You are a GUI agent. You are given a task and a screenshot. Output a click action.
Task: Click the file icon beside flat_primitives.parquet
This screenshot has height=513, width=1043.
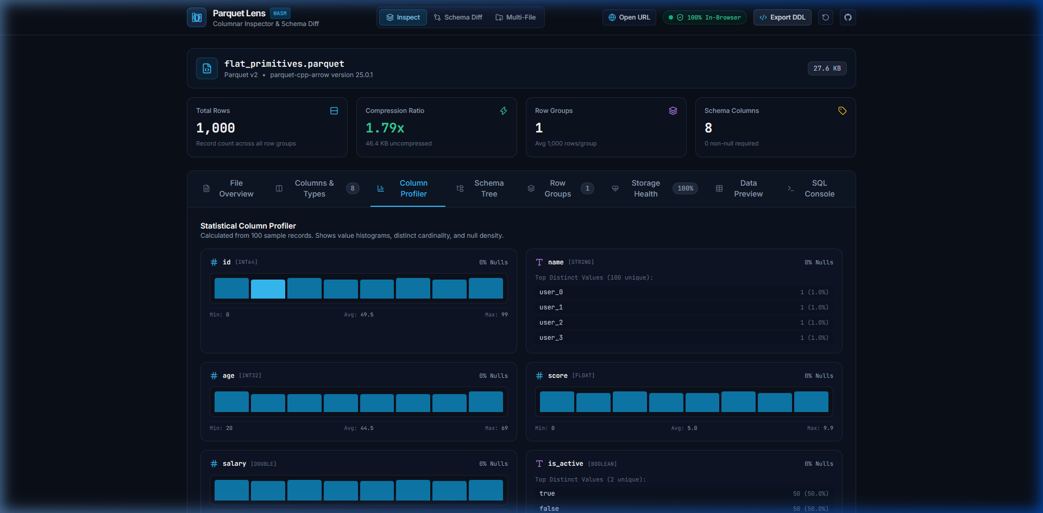click(x=207, y=68)
